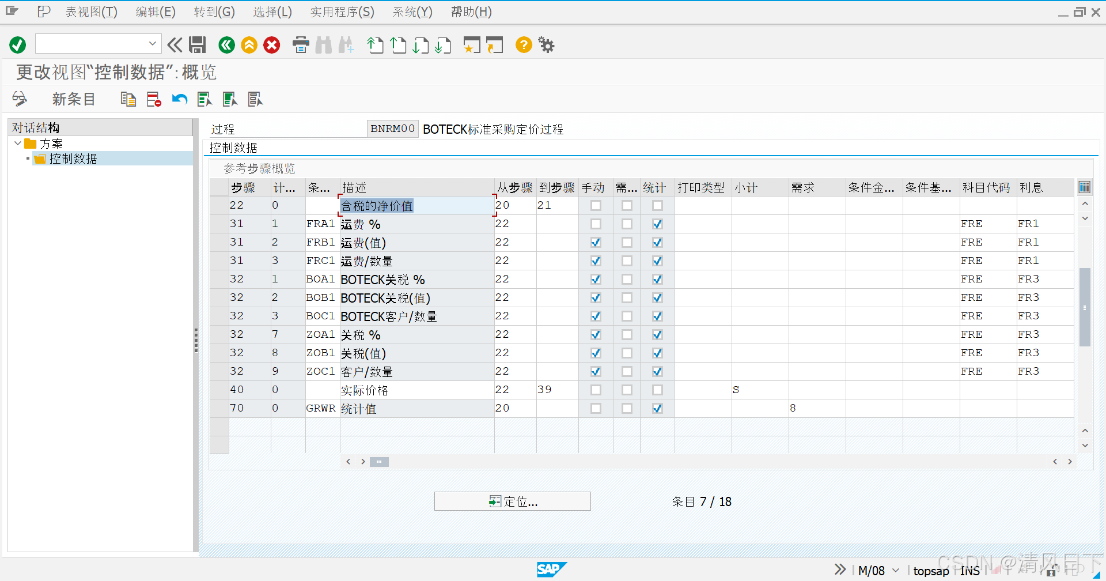Click the Copy As icon

coord(128,99)
